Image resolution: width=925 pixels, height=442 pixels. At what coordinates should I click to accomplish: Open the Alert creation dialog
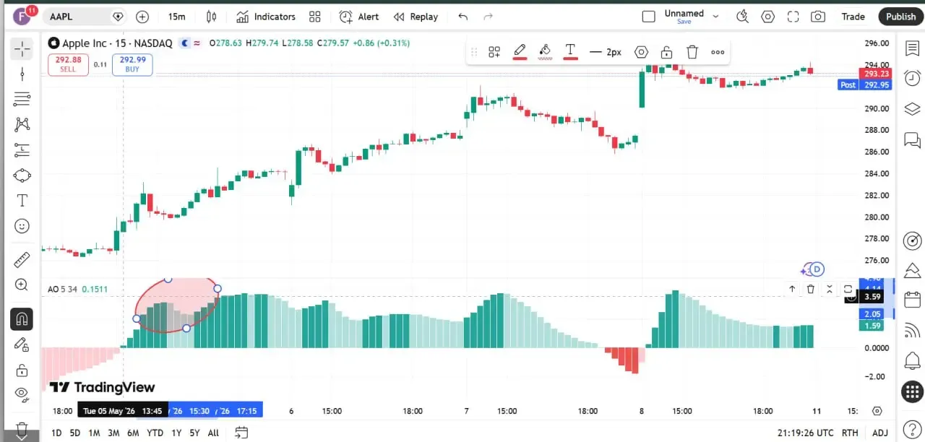pos(359,17)
